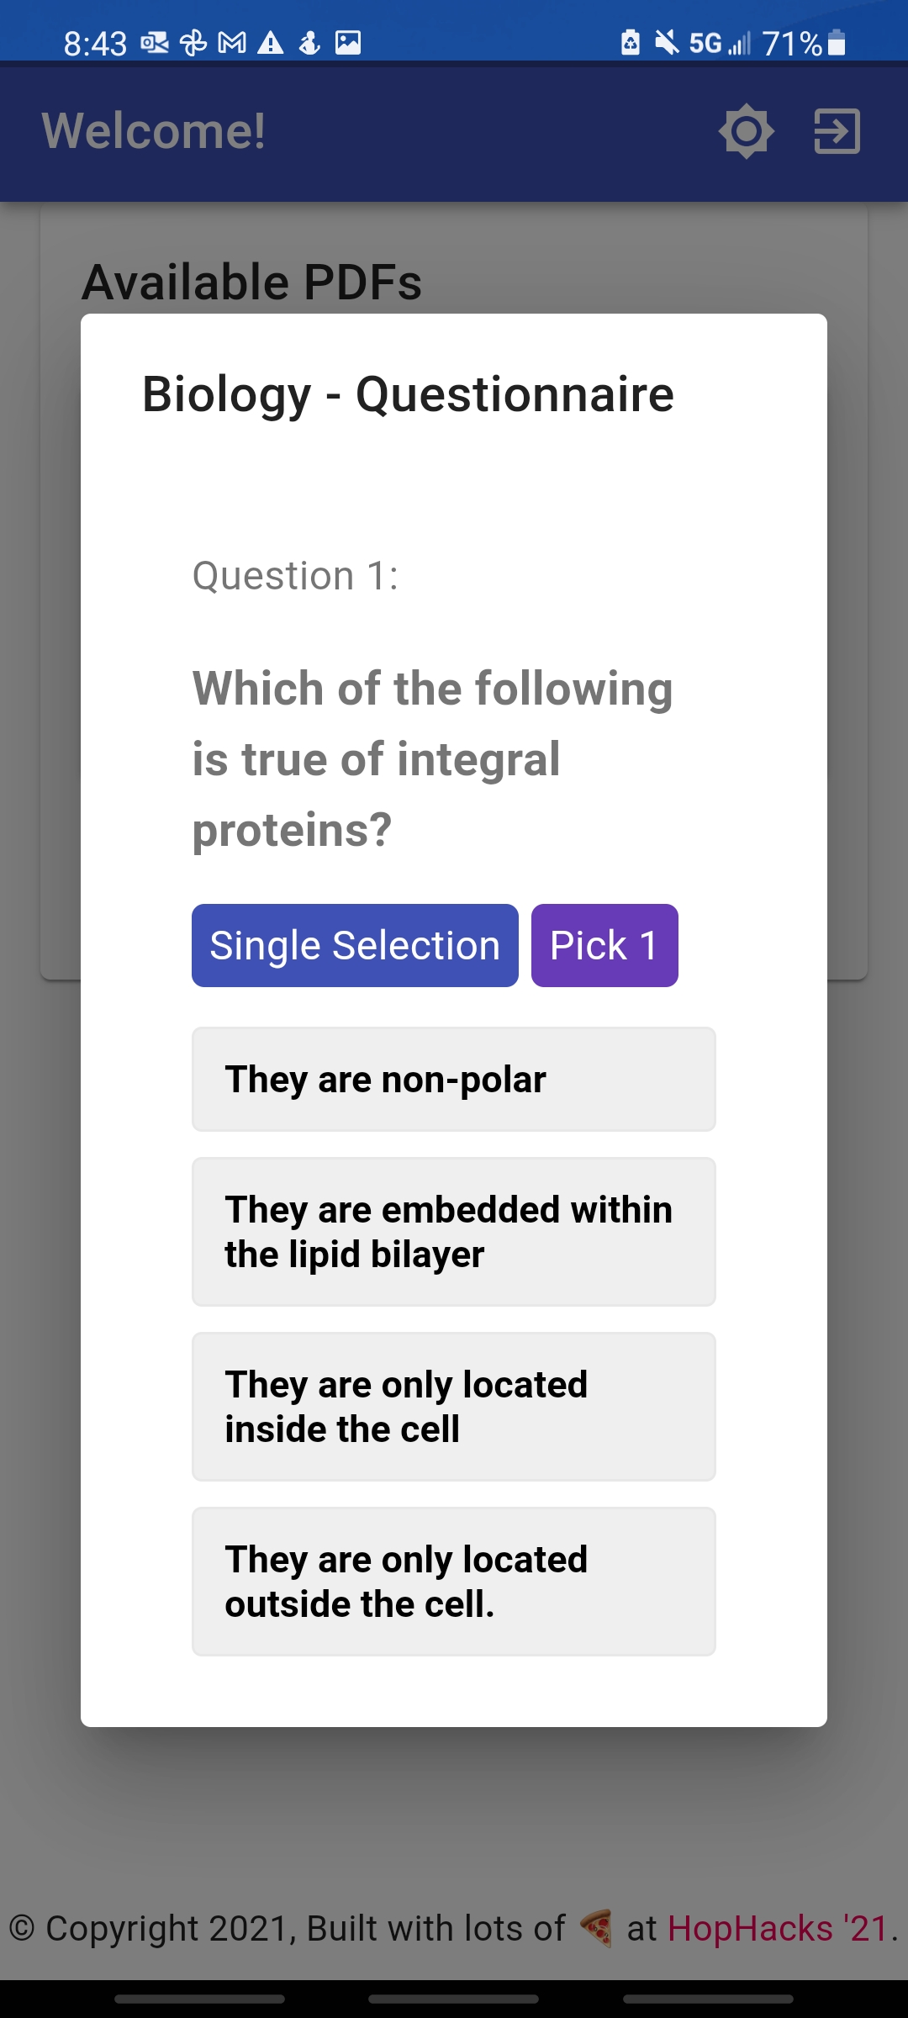Screen dimensions: 908x2018
Task: Tap the muted sound status icon
Action: (x=667, y=42)
